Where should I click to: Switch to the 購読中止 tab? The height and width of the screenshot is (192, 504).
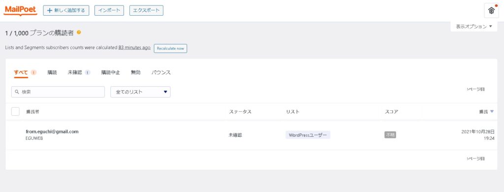(x=111, y=73)
